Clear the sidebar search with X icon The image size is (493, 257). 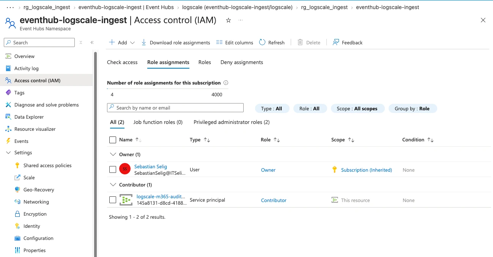81,42
